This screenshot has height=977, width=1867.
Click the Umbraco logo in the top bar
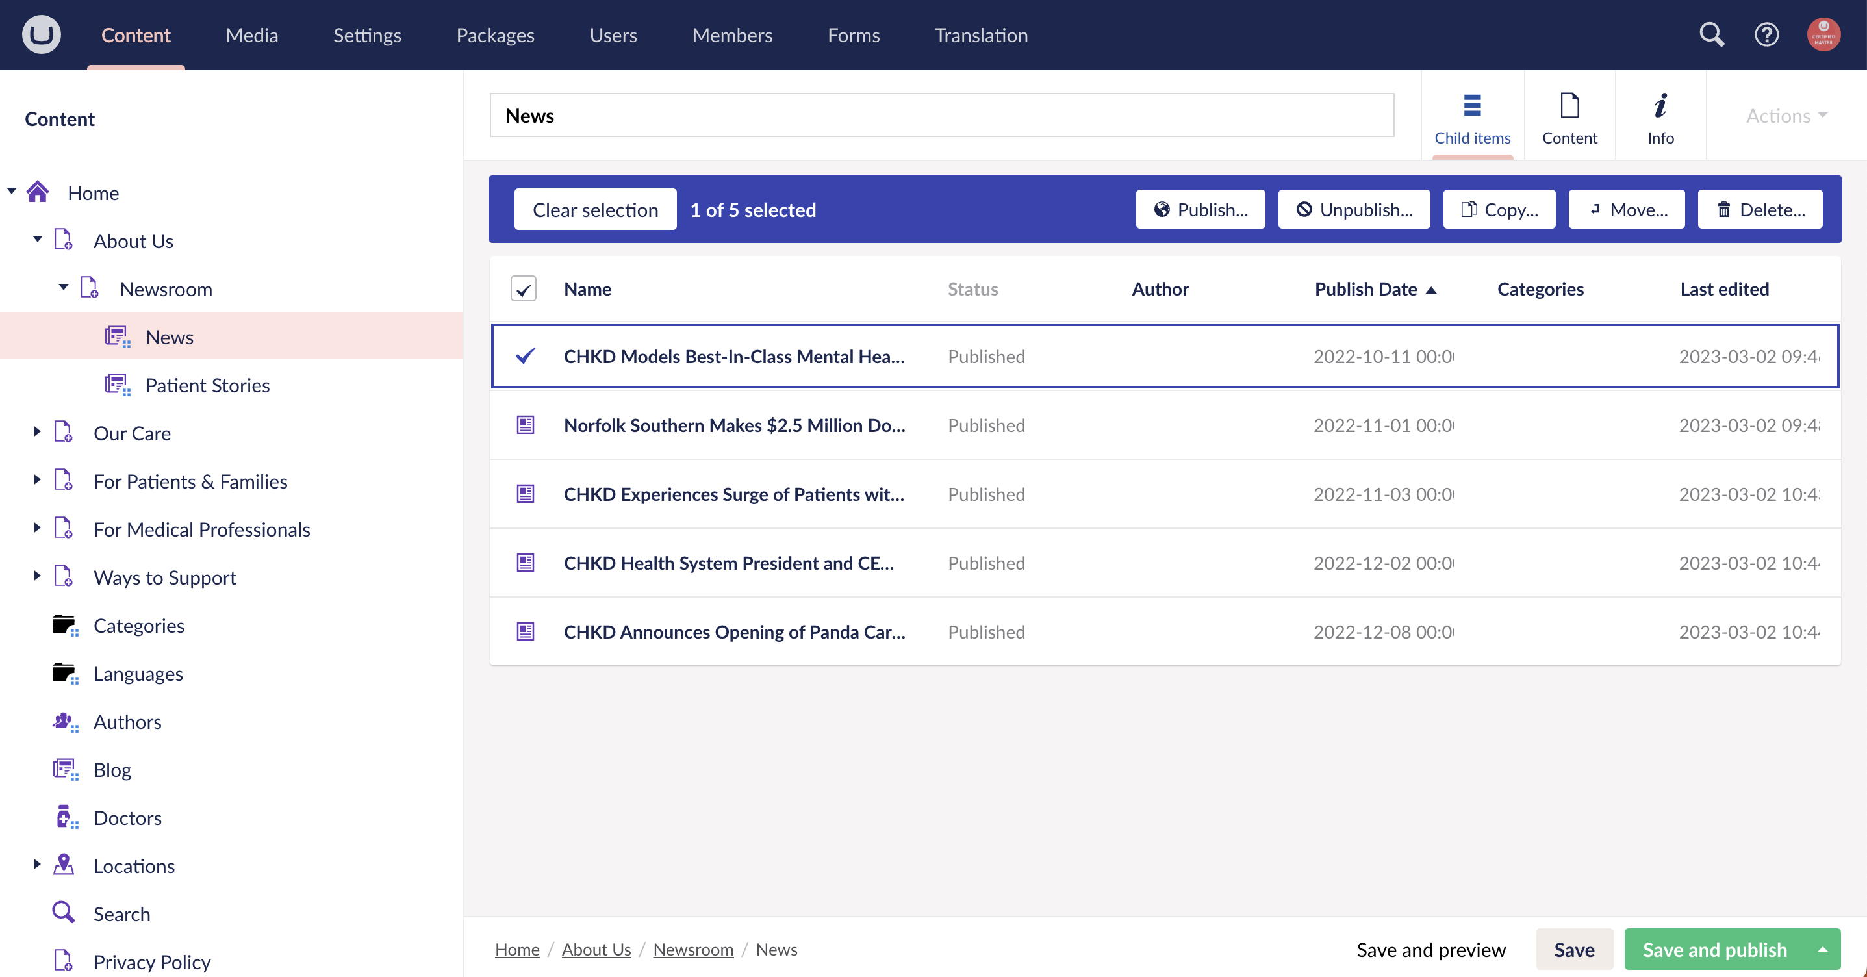pos(42,34)
